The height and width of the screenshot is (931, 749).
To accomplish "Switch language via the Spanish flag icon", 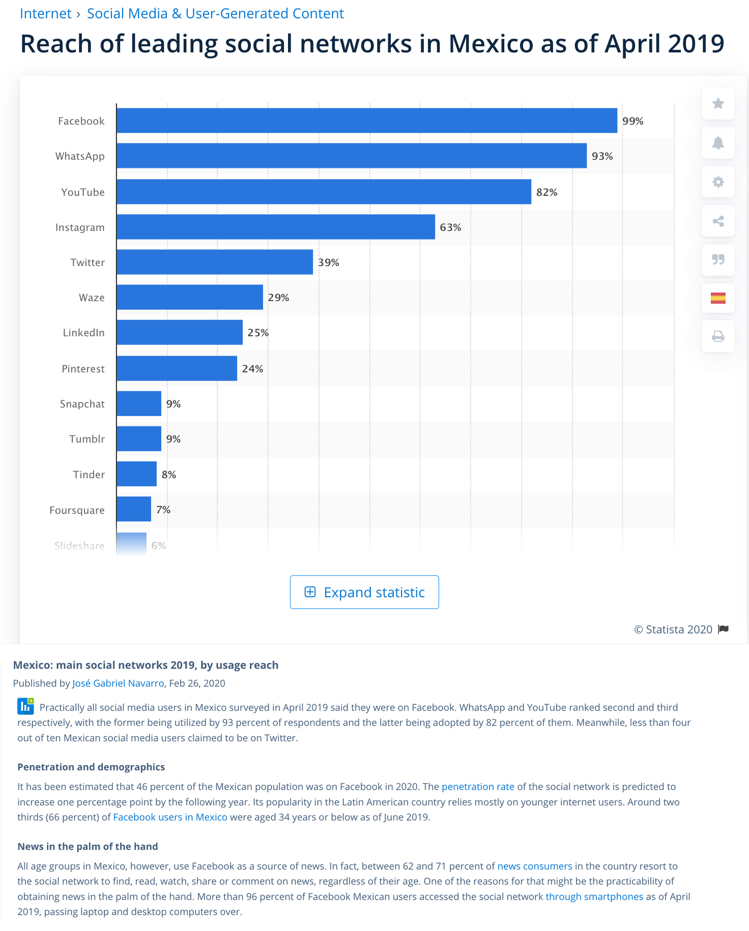I will [718, 298].
